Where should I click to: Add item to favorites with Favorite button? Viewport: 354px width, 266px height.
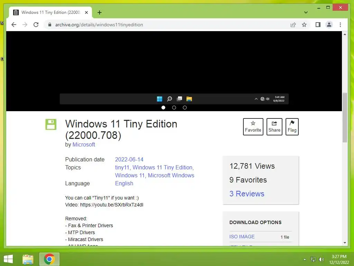click(x=253, y=127)
